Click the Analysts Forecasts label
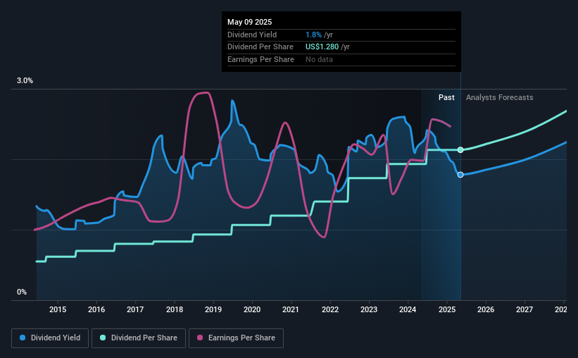578x358 pixels. 499,97
